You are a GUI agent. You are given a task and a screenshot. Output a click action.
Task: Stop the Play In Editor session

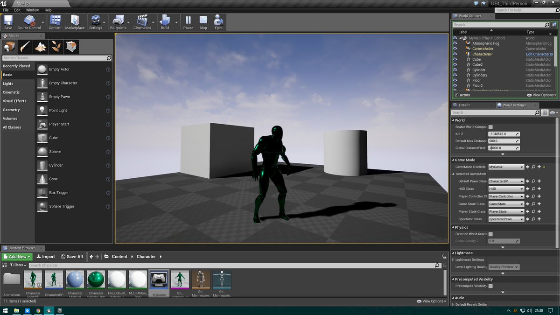[203, 22]
